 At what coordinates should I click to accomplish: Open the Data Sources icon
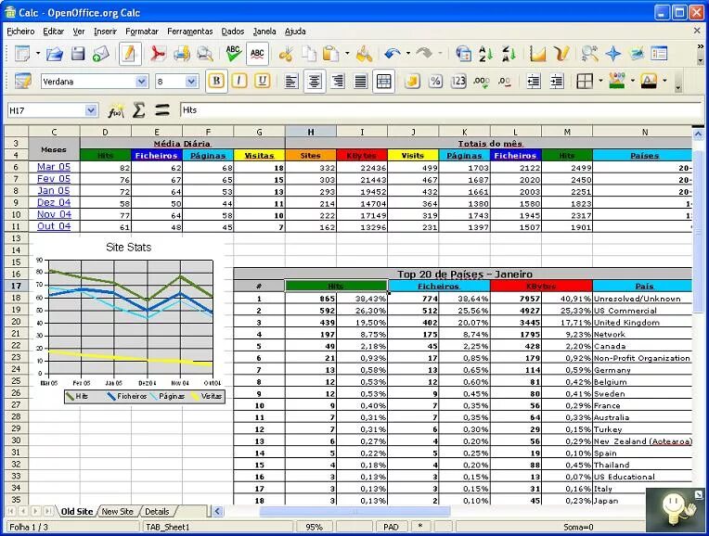point(637,54)
